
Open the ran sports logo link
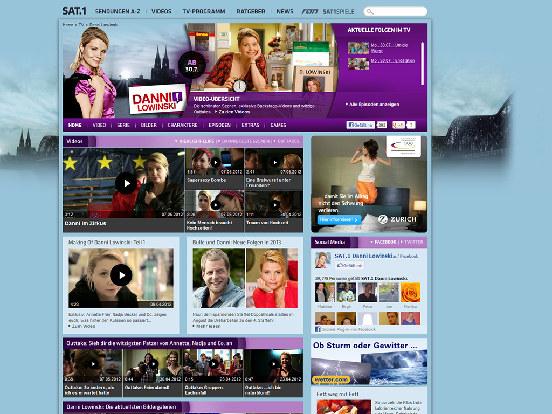(310, 12)
